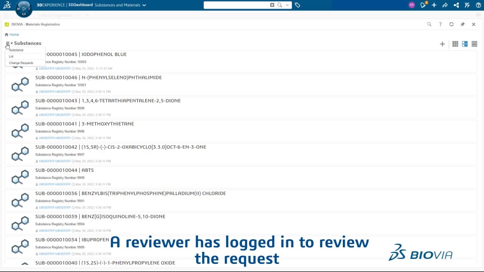Click the plus add icon in top bar

(x=434, y=5)
